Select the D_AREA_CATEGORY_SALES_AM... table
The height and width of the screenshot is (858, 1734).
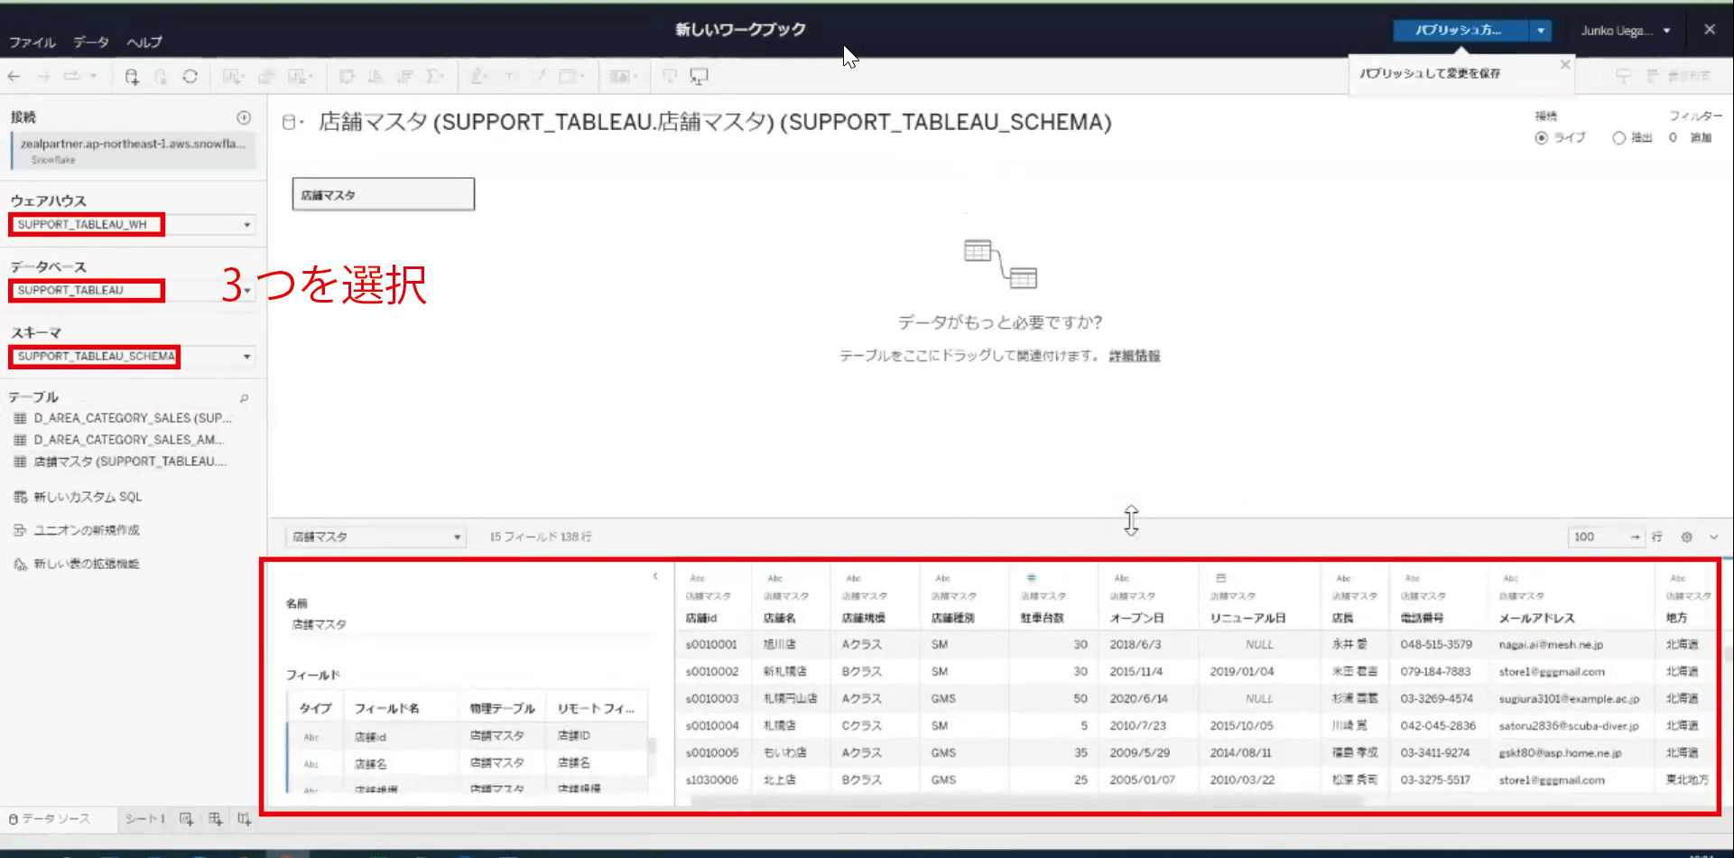click(x=128, y=441)
